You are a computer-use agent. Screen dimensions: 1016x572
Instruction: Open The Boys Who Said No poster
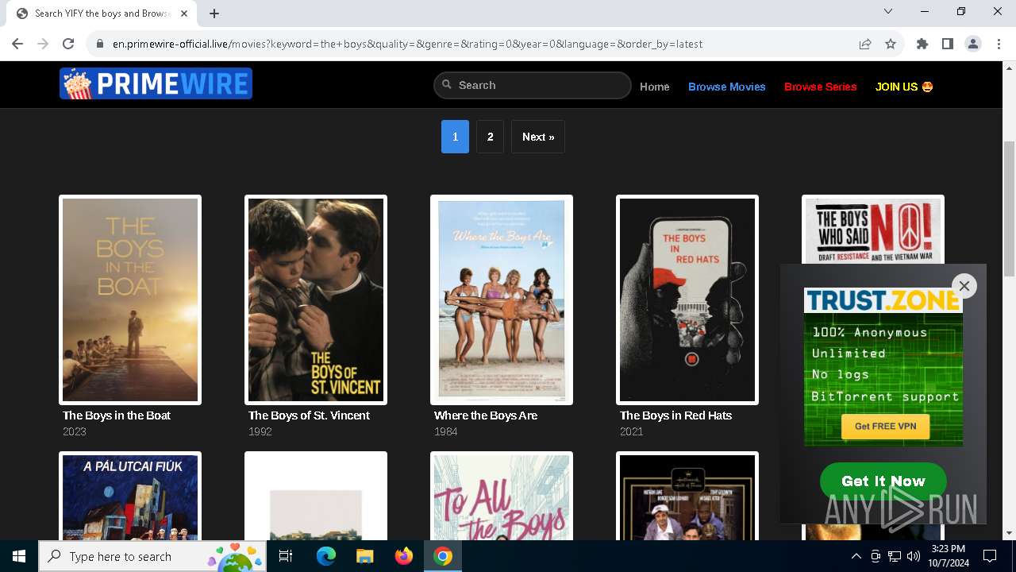873,230
